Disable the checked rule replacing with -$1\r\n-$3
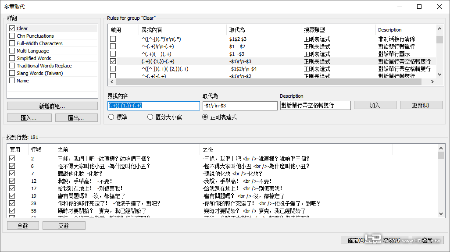Screen dimensions: 450x252 [113, 61]
